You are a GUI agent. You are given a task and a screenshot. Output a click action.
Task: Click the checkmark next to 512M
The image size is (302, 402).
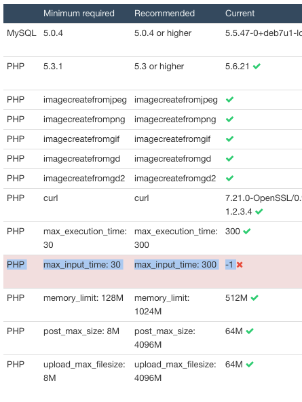[254, 298]
